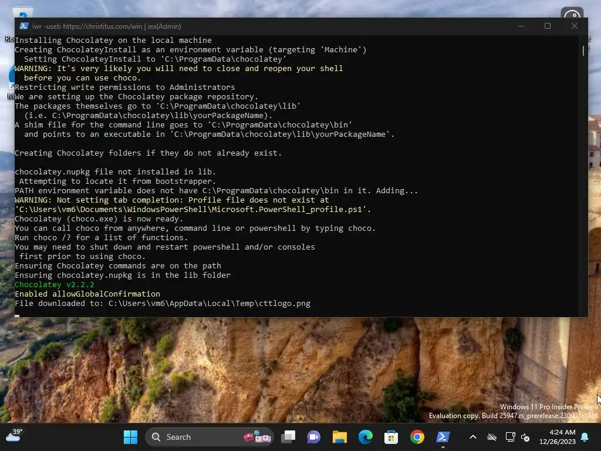Image resolution: width=601 pixels, height=451 pixels.
Task: Click 'Installing Chocolatey on the local machine' line
Action: coord(113,41)
